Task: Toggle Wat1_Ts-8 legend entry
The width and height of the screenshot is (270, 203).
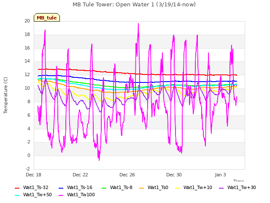Action: [117, 187]
